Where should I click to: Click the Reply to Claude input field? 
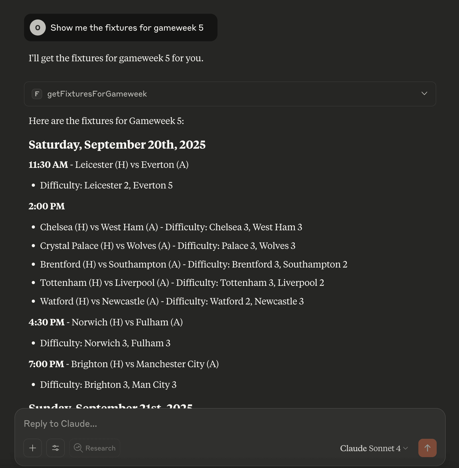172,423
